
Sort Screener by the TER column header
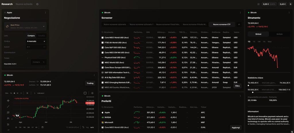pos(183,32)
